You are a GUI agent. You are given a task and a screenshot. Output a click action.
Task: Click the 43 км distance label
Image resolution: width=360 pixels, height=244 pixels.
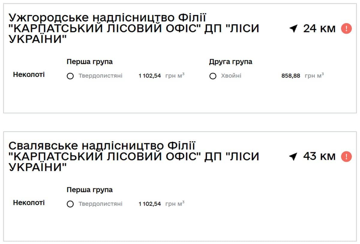pyautogui.click(x=319, y=156)
